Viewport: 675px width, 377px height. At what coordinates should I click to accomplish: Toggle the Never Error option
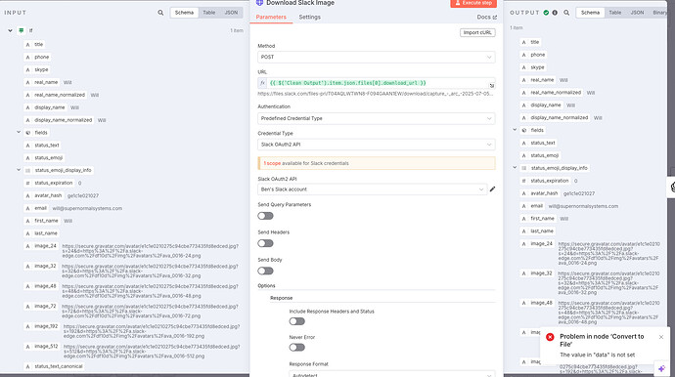point(297,348)
